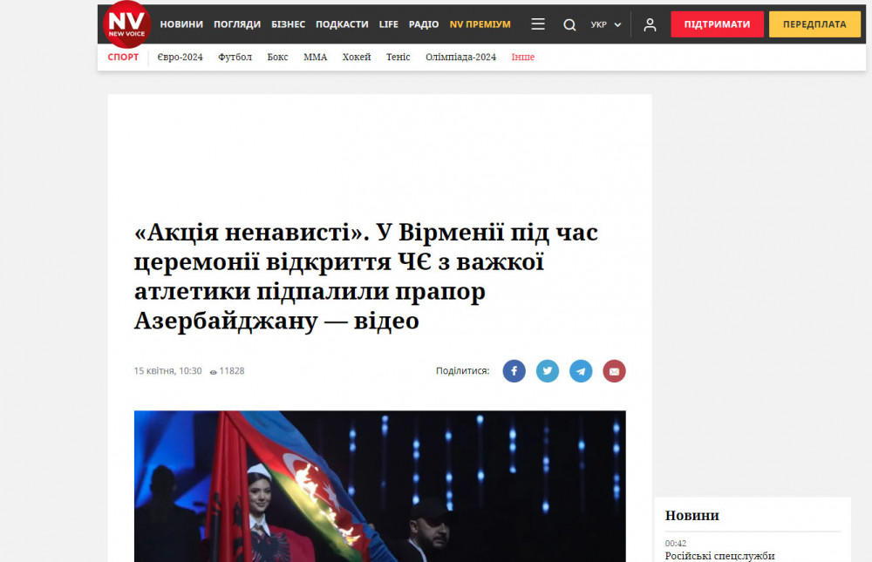Share the article via Telegram
Image resolution: width=872 pixels, height=562 pixels.
581,371
